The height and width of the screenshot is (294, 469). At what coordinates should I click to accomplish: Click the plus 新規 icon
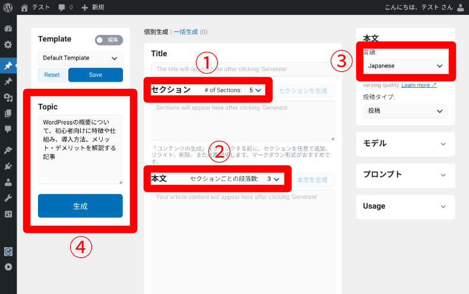85,8
